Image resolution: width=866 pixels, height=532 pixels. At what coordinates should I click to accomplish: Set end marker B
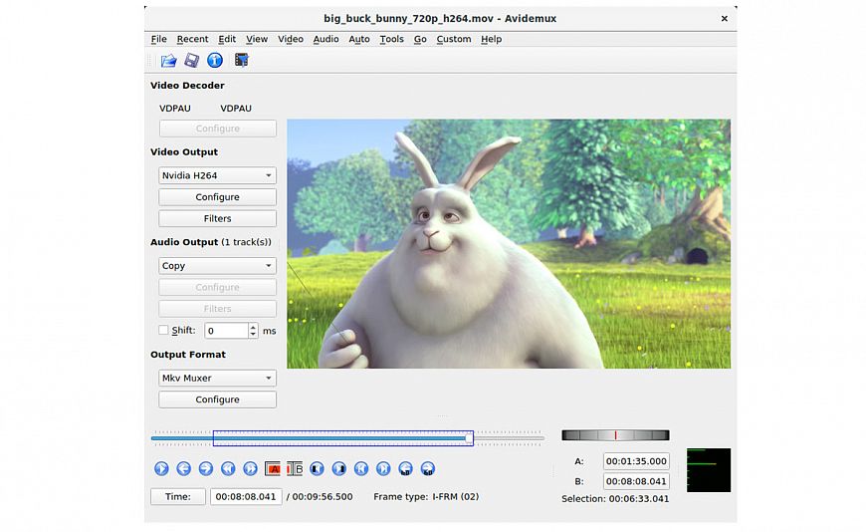(x=295, y=468)
